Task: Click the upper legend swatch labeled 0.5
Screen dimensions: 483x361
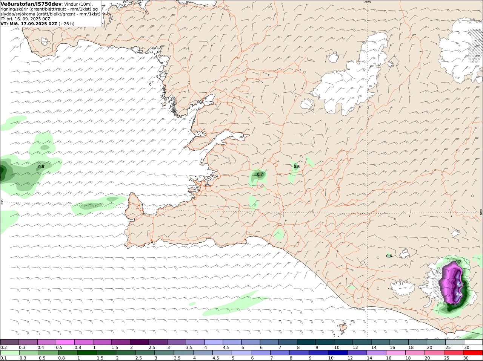Action: 66,342
